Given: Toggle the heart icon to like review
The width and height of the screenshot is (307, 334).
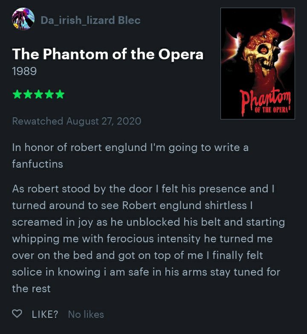Looking at the screenshot, I should 17,314.
